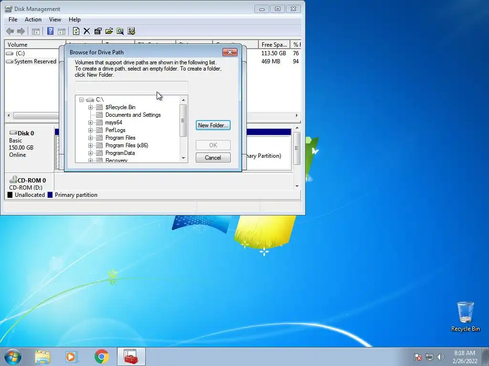Open Help via the blue question mark icon
The width and height of the screenshot is (489, 366).
coord(50,31)
